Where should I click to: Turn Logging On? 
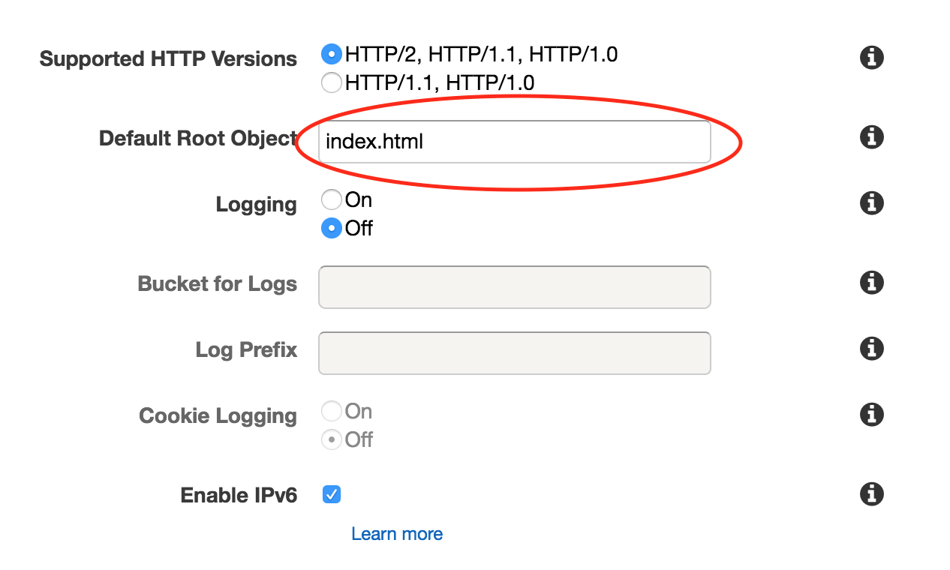click(x=331, y=199)
